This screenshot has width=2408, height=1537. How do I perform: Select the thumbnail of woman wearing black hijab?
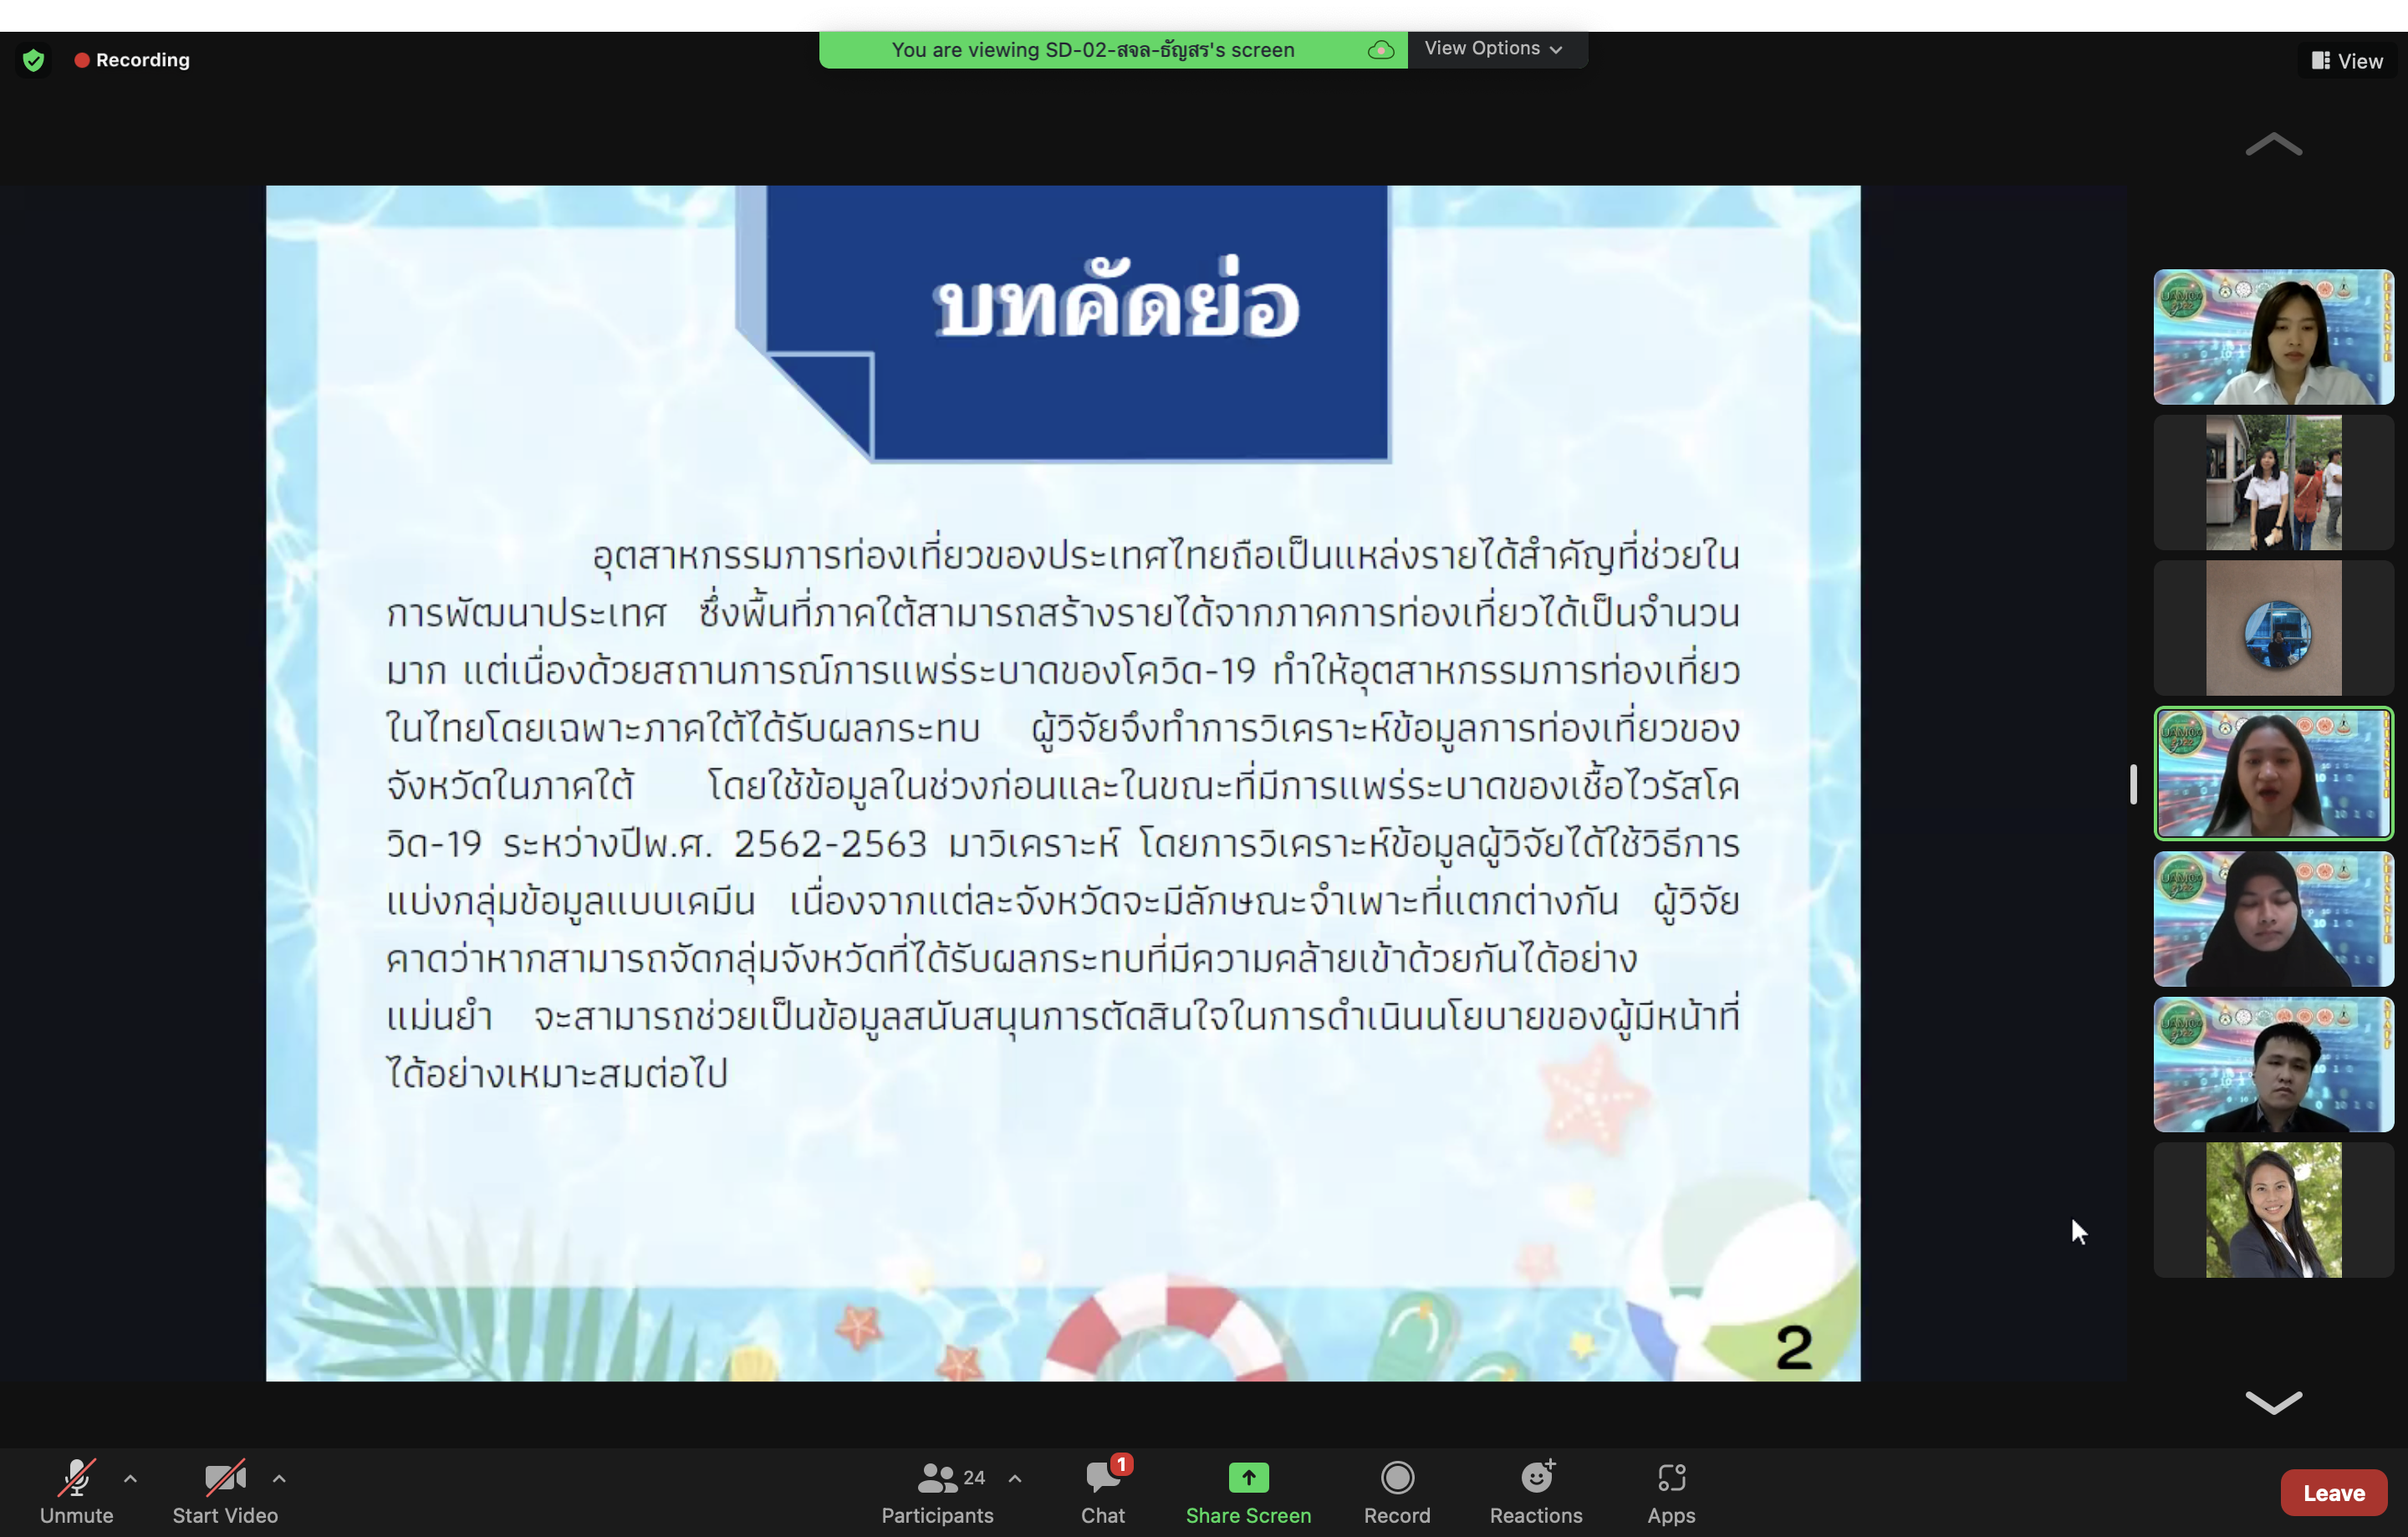[x=2273, y=919]
